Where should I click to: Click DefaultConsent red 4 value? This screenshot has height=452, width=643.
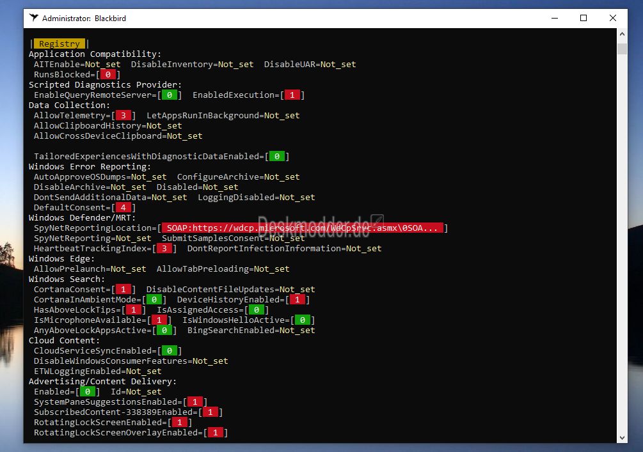coord(123,208)
